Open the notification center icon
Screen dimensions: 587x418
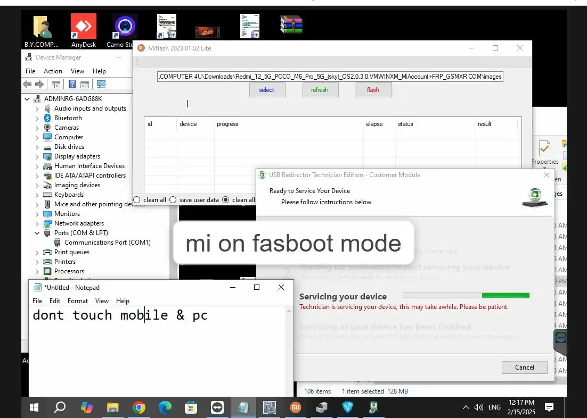point(549,407)
